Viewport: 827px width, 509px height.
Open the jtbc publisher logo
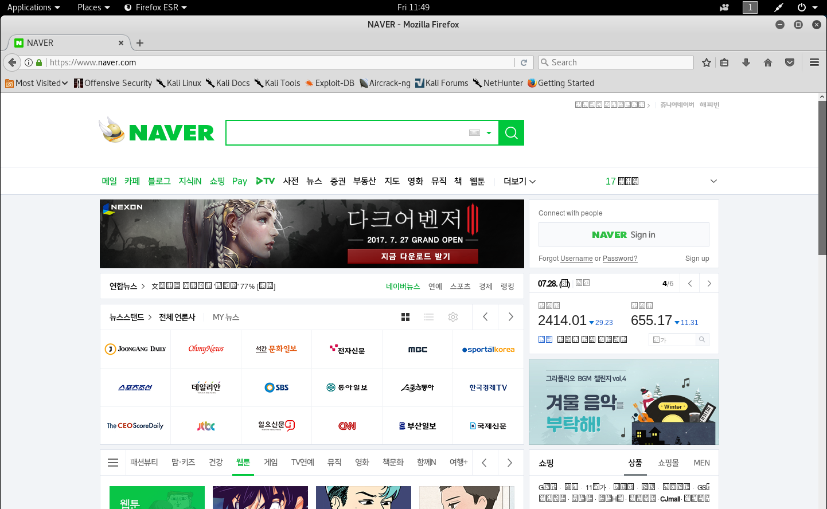click(206, 426)
